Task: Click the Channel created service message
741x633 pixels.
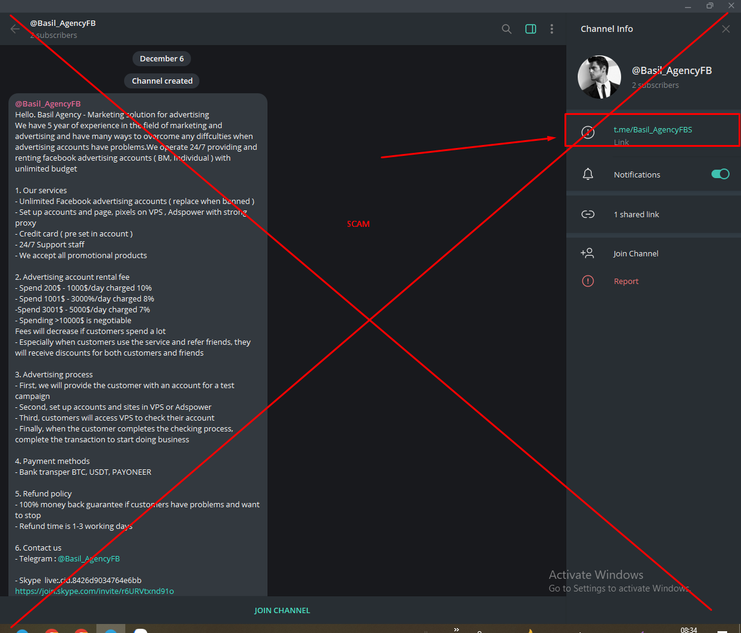Action: (x=162, y=81)
